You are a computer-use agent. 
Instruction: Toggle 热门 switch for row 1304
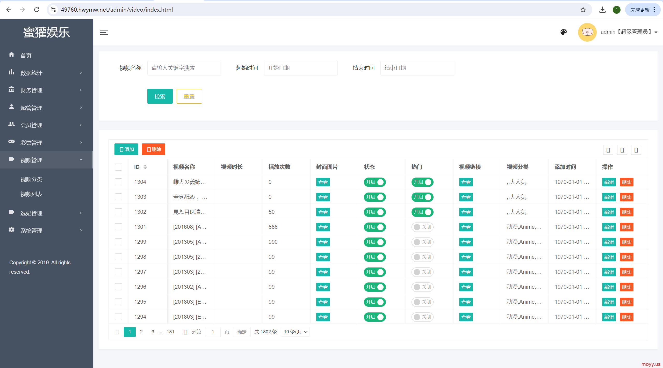pyautogui.click(x=422, y=182)
